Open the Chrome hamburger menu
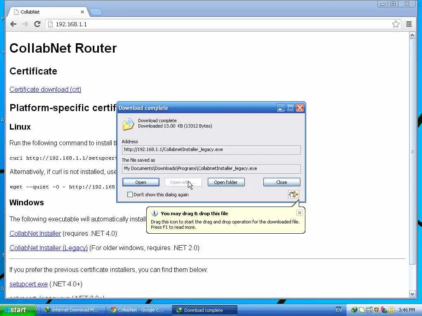Screen dimensions: 422x316 tap(409, 24)
